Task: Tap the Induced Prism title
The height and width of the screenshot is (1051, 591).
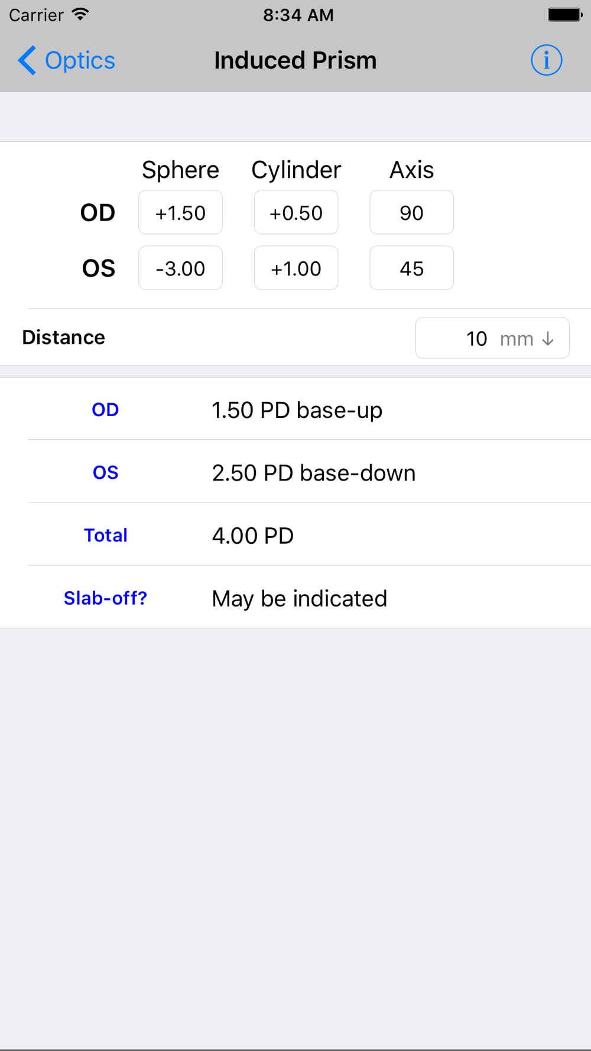Action: pos(295,60)
